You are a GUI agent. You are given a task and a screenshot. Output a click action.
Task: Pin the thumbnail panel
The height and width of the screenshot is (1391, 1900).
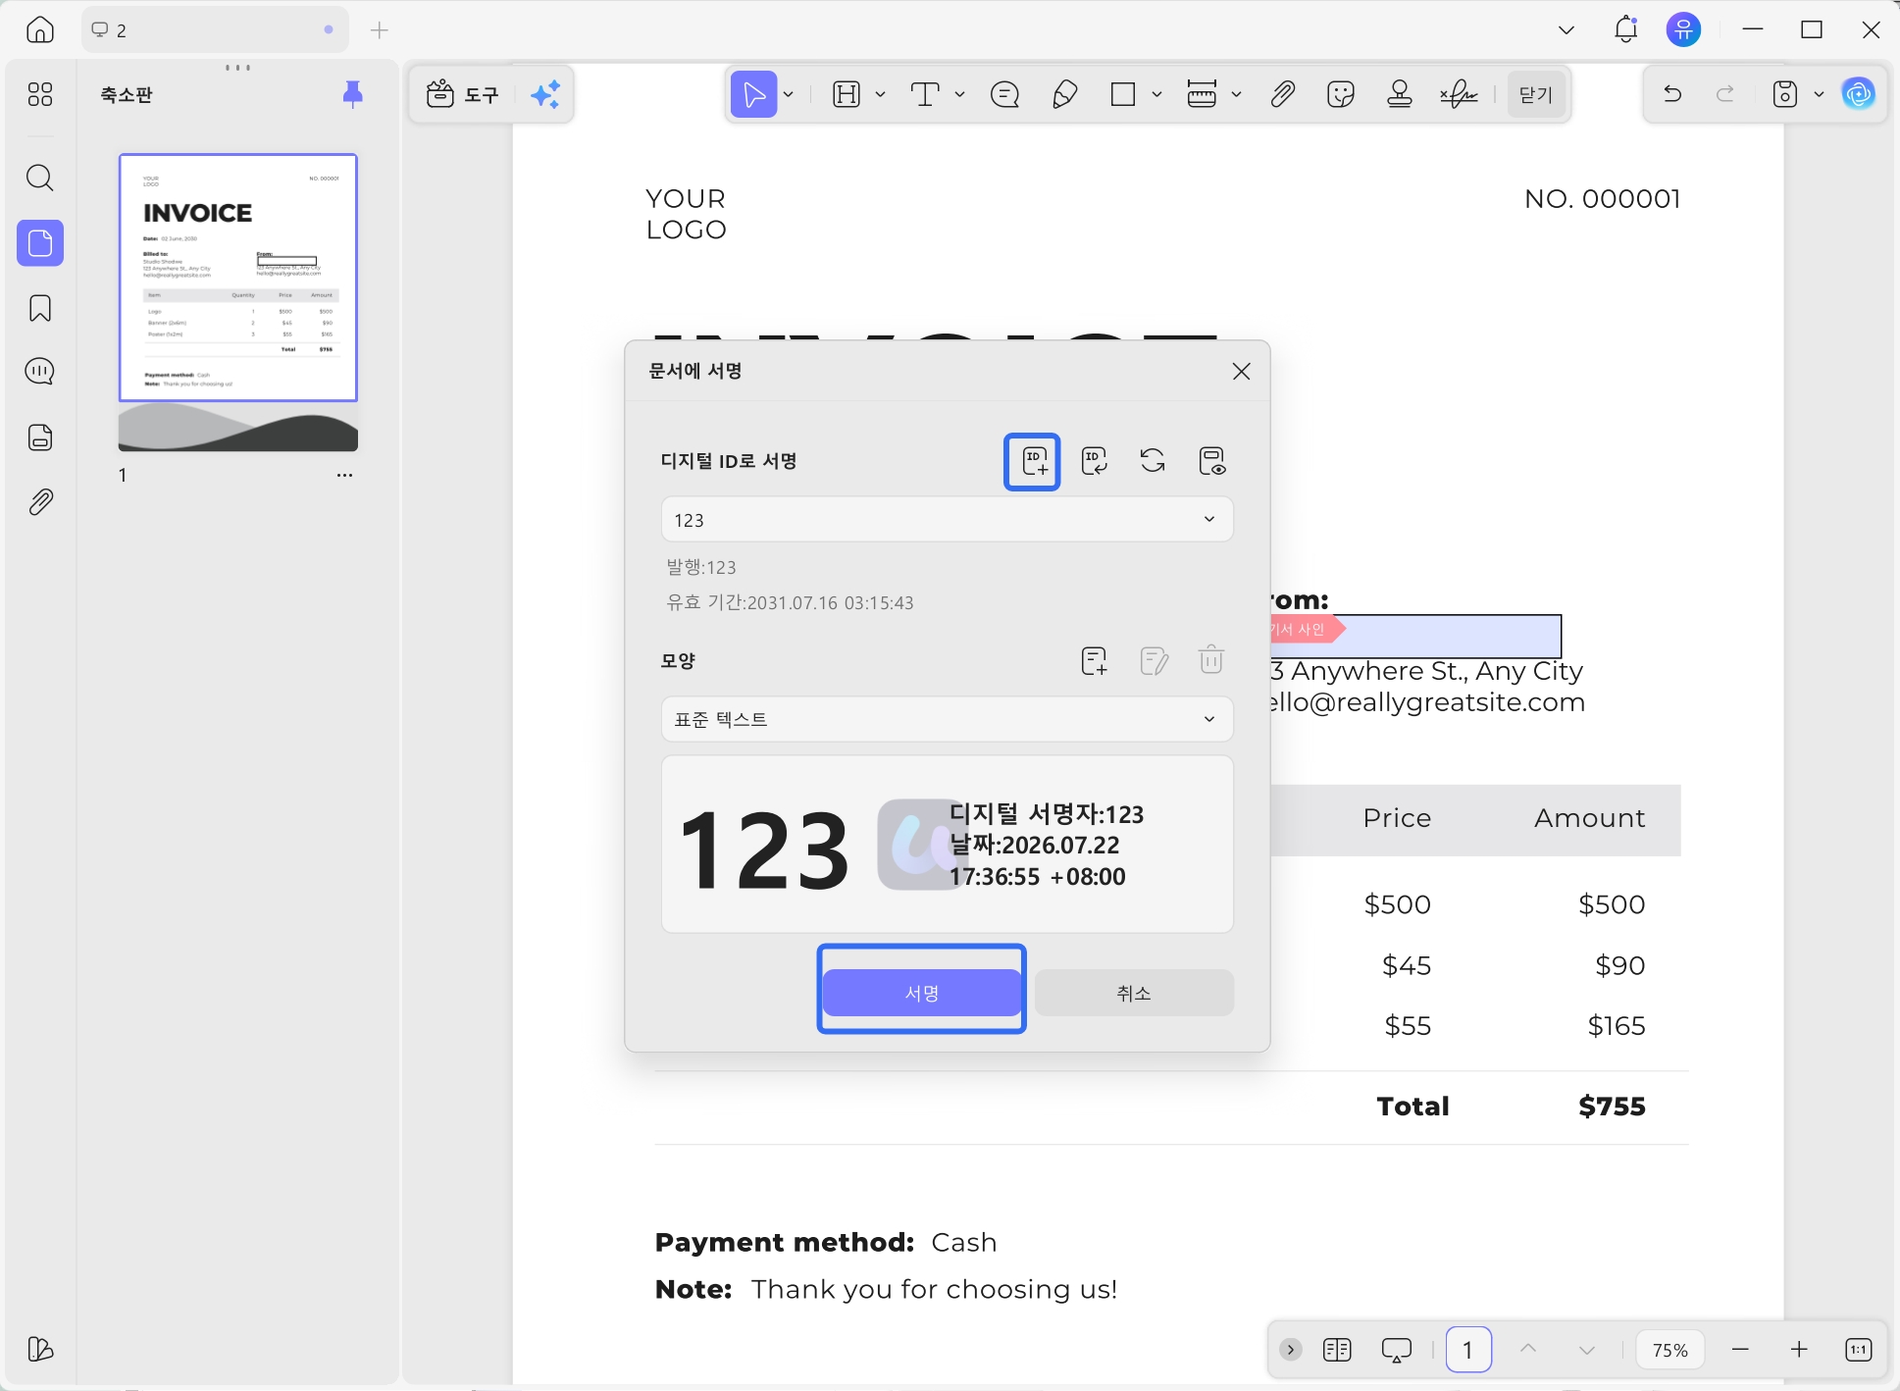(353, 94)
